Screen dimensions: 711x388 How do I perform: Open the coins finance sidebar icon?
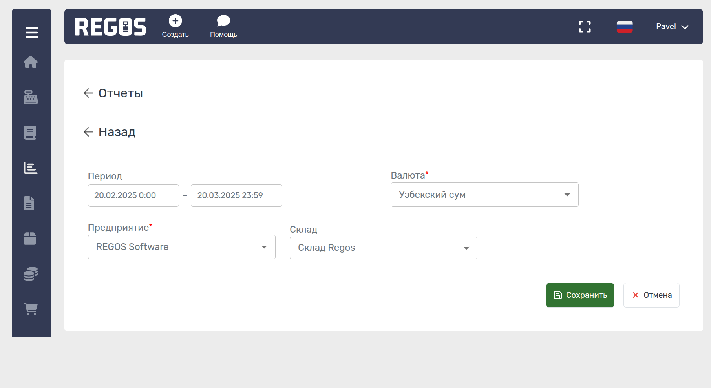[x=31, y=274]
